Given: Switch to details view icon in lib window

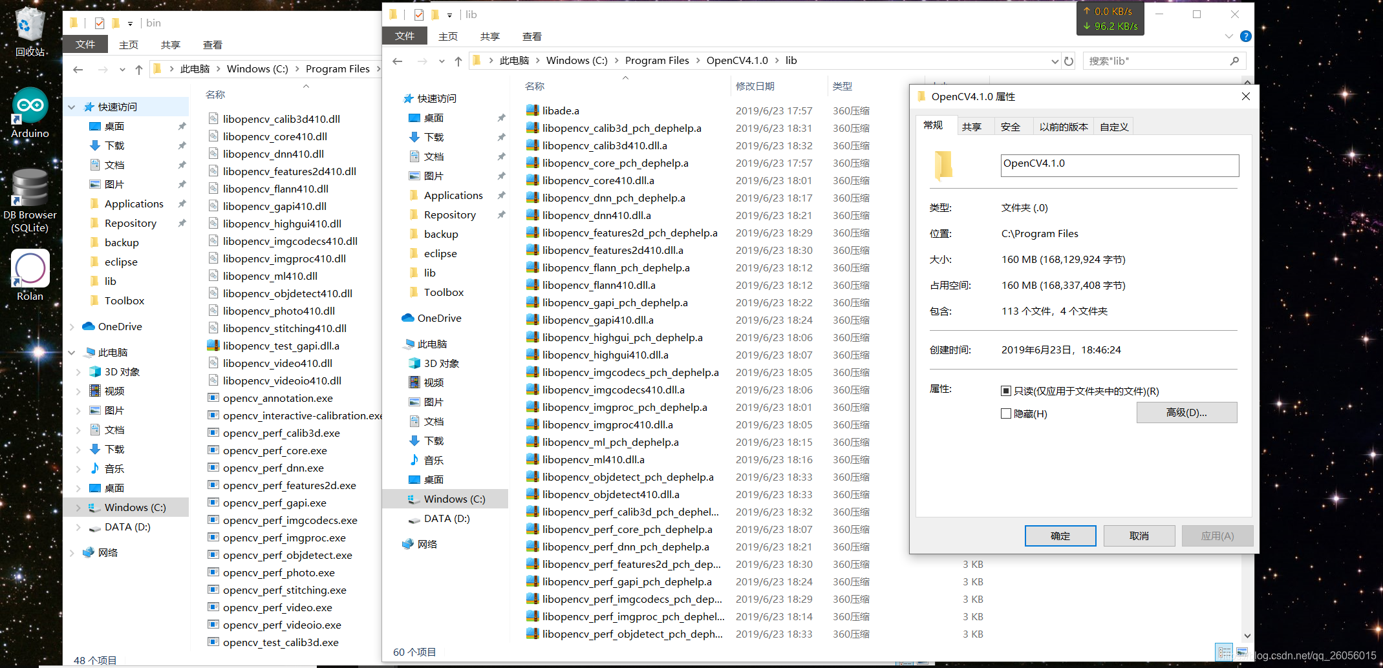Looking at the screenshot, I should (1224, 652).
